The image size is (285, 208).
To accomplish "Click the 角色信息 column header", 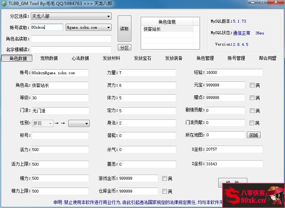I will (167, 22).
